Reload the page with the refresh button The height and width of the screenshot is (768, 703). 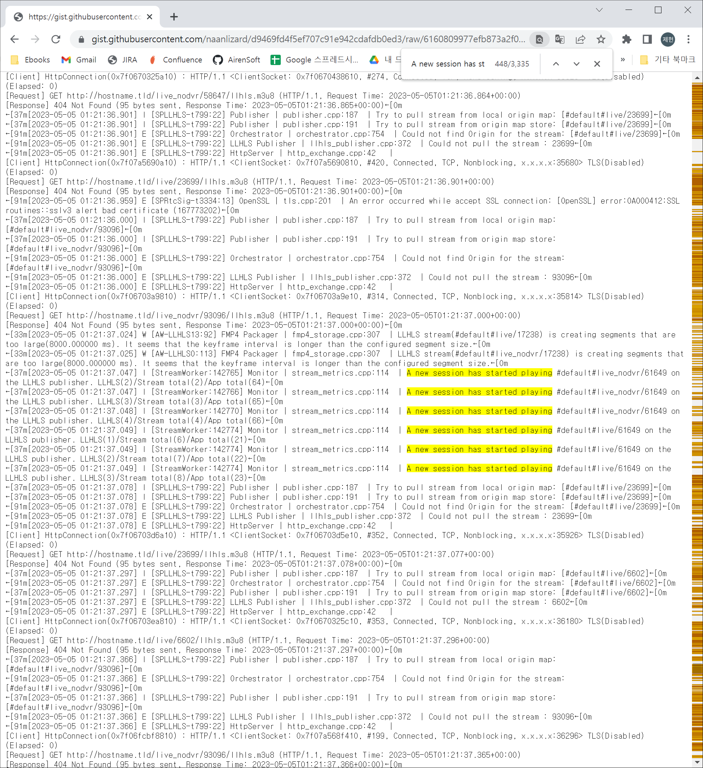tap(56, 39)
